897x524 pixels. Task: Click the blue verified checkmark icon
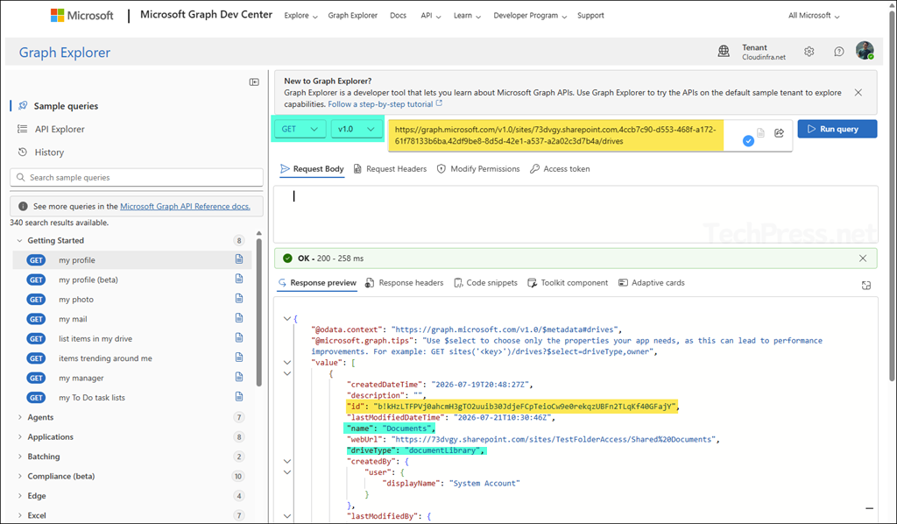click(748, 141)
